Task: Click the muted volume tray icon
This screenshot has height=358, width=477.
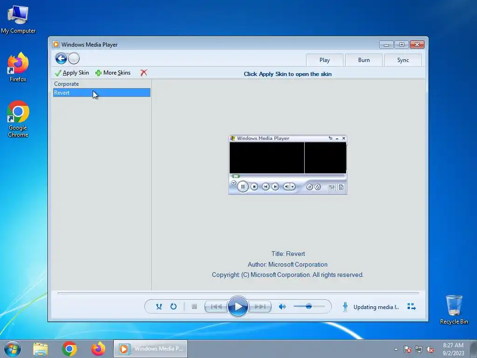Action: 430,349
